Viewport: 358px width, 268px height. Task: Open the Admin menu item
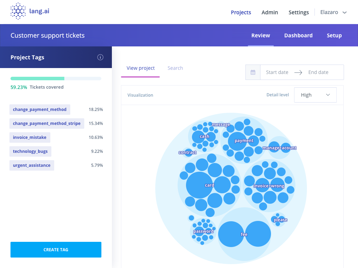coord(270,12)
